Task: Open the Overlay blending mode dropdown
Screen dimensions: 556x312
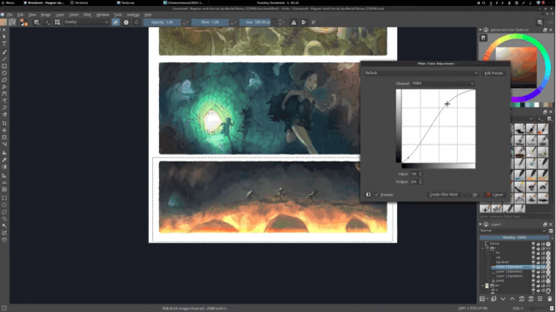Action: [86, 22]
